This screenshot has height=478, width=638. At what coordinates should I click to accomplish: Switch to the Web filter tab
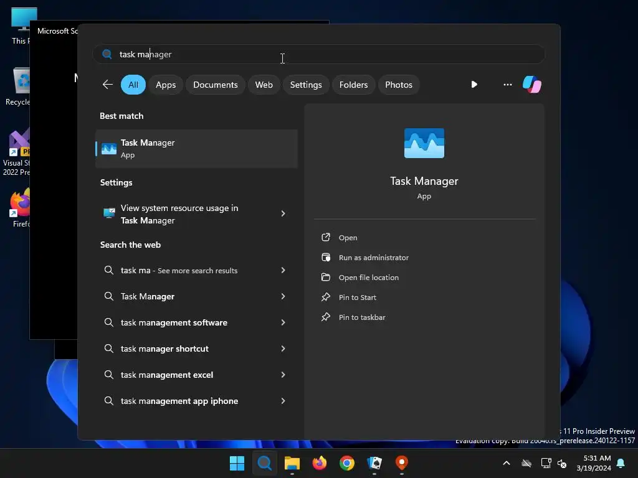click(x=264, y=85)
